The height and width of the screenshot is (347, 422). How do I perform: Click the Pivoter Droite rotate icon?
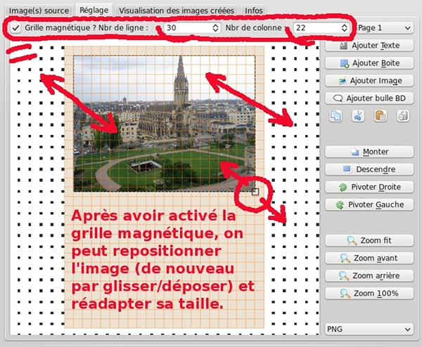pyautogui.click(x=343, y=188)
